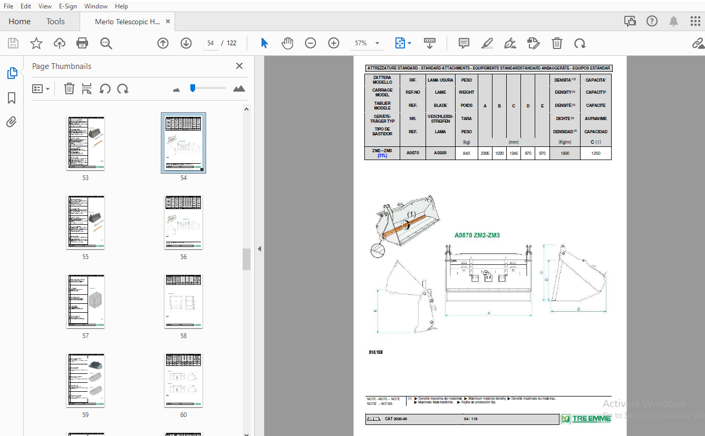The width and height of the screenshot is (705, 436).
Task: Switch to the Tools tab
Action: (55, 22)
